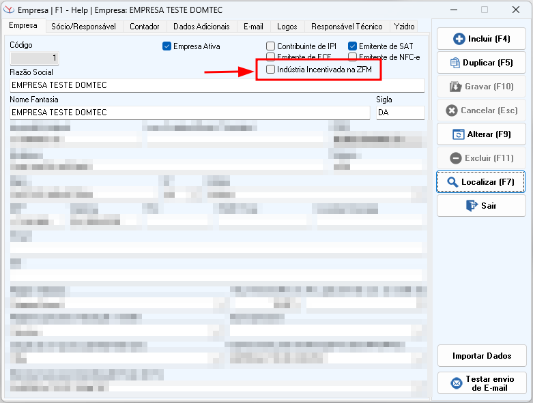Click the Sair exit door icon
This screenshot has width=533, height=403.
pos(471,205)
